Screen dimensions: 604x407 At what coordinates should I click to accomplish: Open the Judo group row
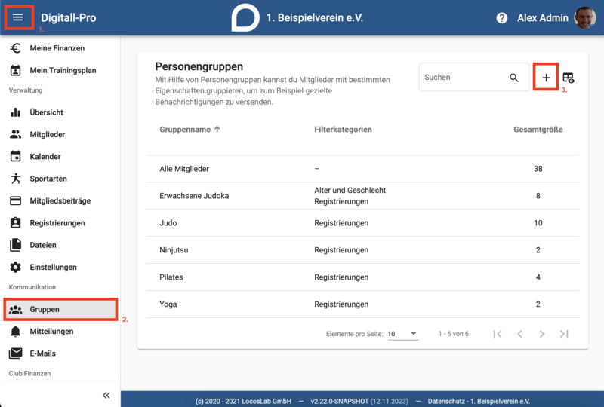[363, 223]
